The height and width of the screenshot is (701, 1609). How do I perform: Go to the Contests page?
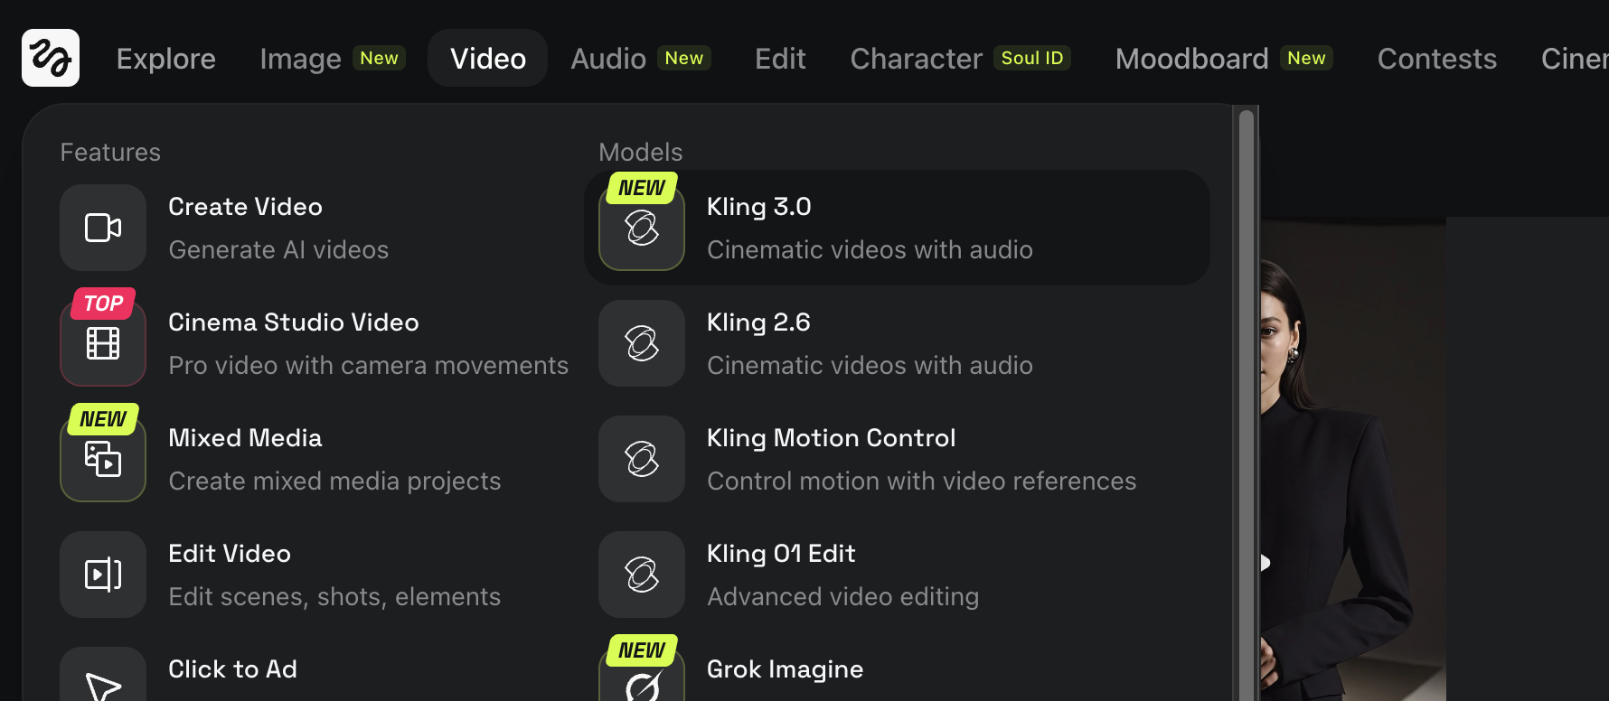[x=1436, y=59]
